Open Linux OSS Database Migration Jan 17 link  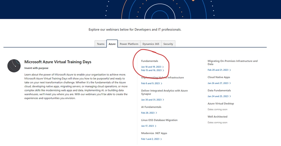[x=148, y=126]
